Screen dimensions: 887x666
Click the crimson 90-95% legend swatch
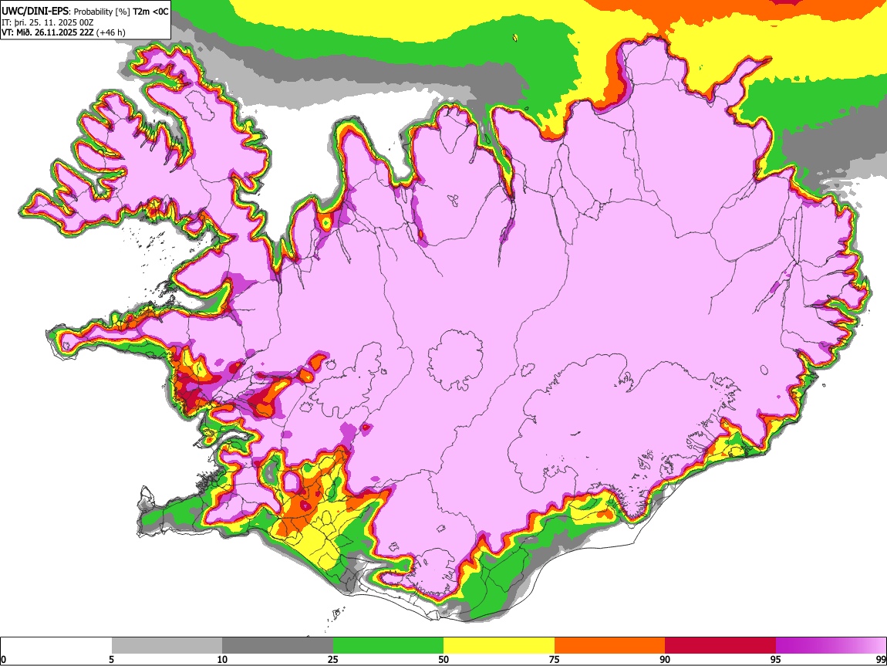pos(720,646)
